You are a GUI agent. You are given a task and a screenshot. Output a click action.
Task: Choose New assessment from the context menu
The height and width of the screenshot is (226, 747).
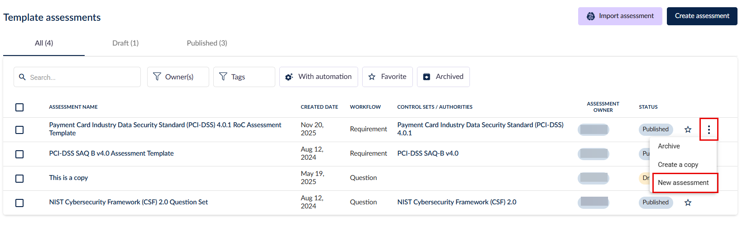click(x=683, y=183)
